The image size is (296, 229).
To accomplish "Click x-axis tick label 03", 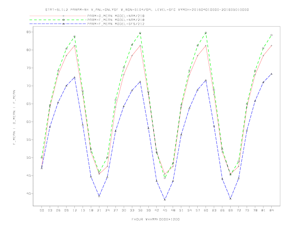I will coord(50,210).
